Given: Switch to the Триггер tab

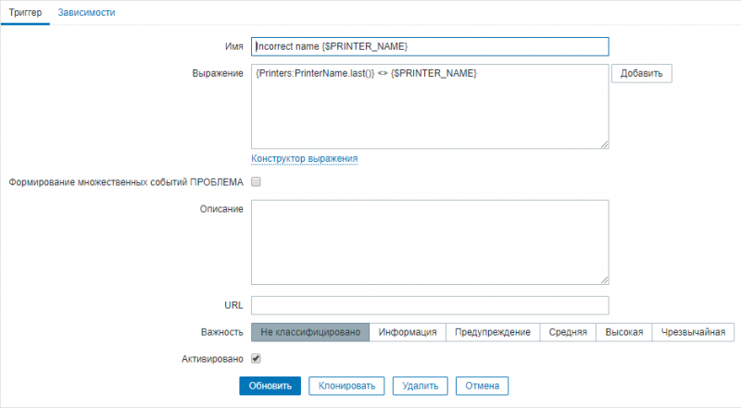Looking at the screenshot, I should pyautogui.click(x=26, y=13).
